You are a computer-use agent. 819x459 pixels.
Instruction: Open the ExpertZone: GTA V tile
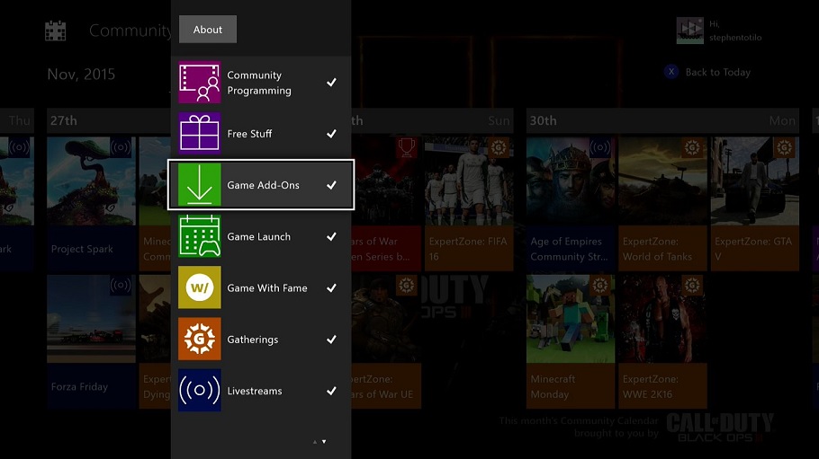tap(755, 204)
